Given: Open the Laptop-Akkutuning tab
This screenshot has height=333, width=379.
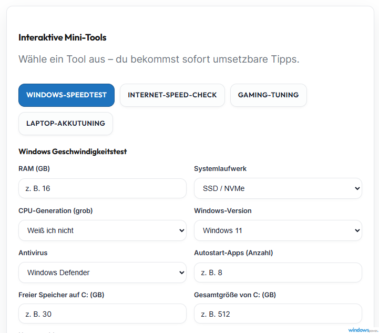Looking at the screenshot, I should tap(66, 124).
